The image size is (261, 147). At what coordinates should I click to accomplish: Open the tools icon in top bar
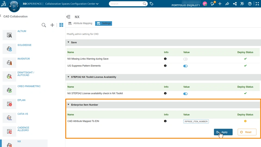click(242, 4)
